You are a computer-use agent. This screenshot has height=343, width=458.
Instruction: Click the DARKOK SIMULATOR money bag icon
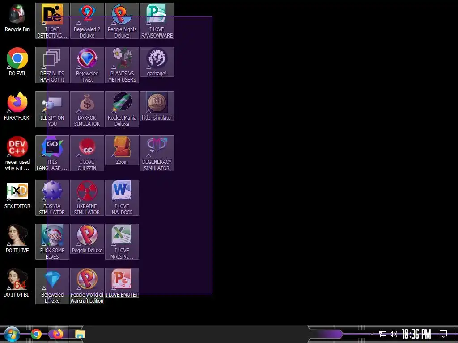tap(87, 109)
